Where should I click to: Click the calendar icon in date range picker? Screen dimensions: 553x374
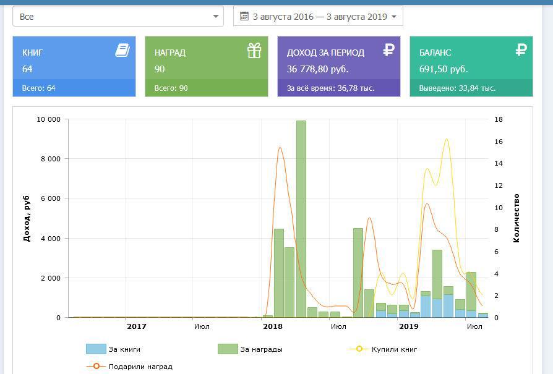pos(244,16)
